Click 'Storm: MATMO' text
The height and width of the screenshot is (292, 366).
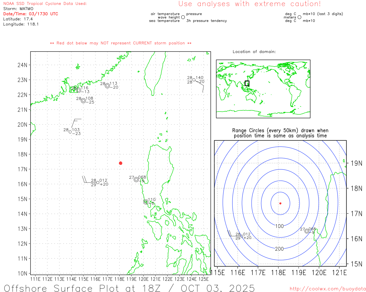click(x=18, y=9)
